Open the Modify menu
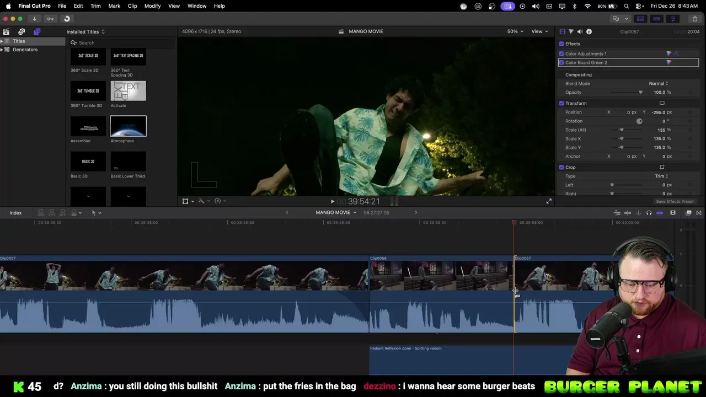The width and height of the screenshot is (706, 397). point(153,6)
